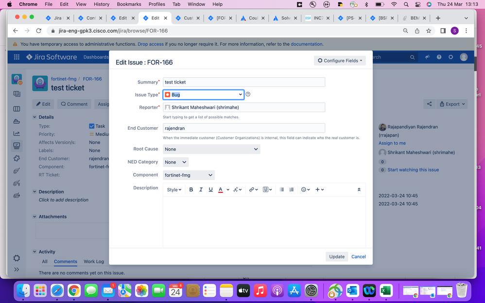Viewport: 485px width, 303px height.
Task: Open the text color dropdown arrow
Action: click(x=228, y=189)
